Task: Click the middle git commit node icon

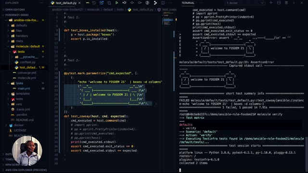Action: point(132,3)
